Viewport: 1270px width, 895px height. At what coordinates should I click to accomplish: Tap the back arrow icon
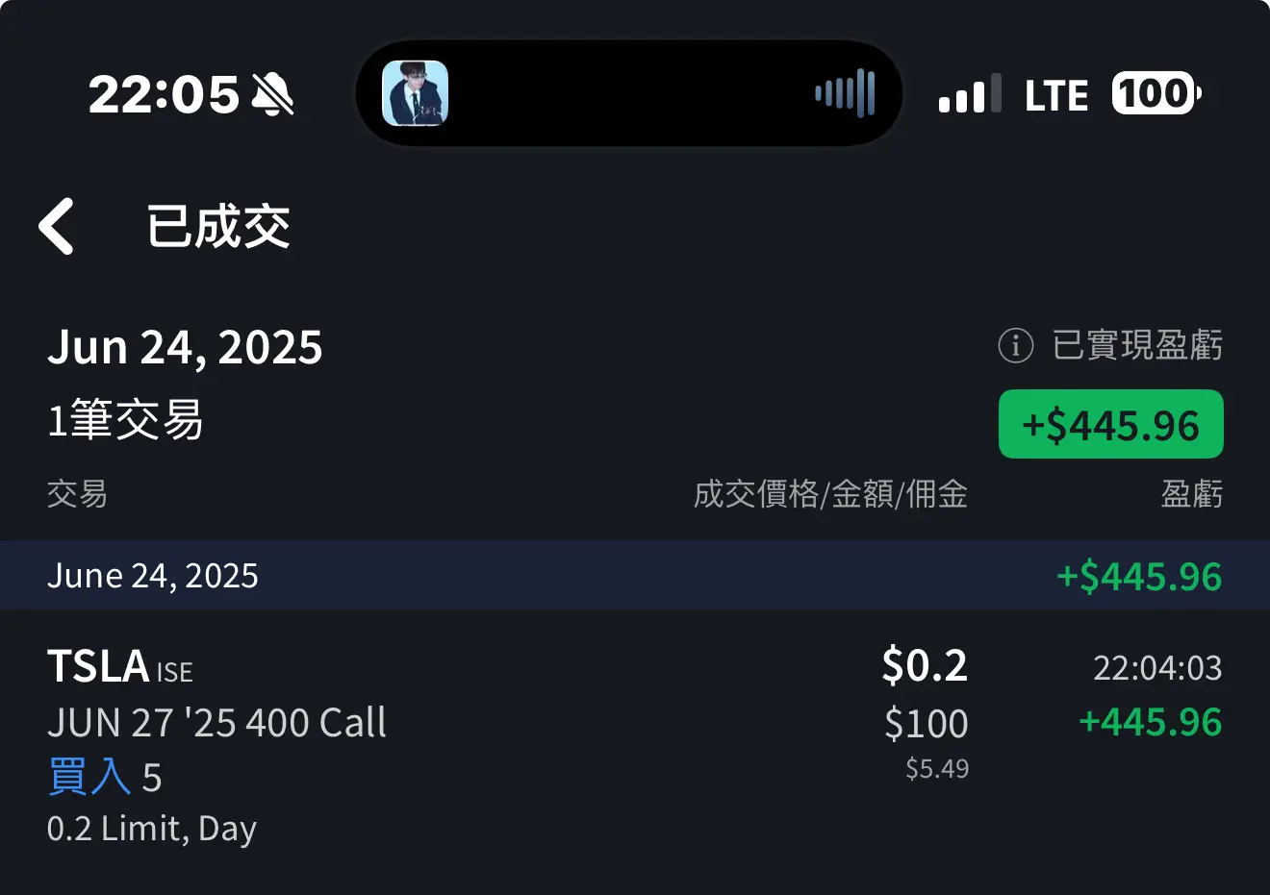point(56,227)
